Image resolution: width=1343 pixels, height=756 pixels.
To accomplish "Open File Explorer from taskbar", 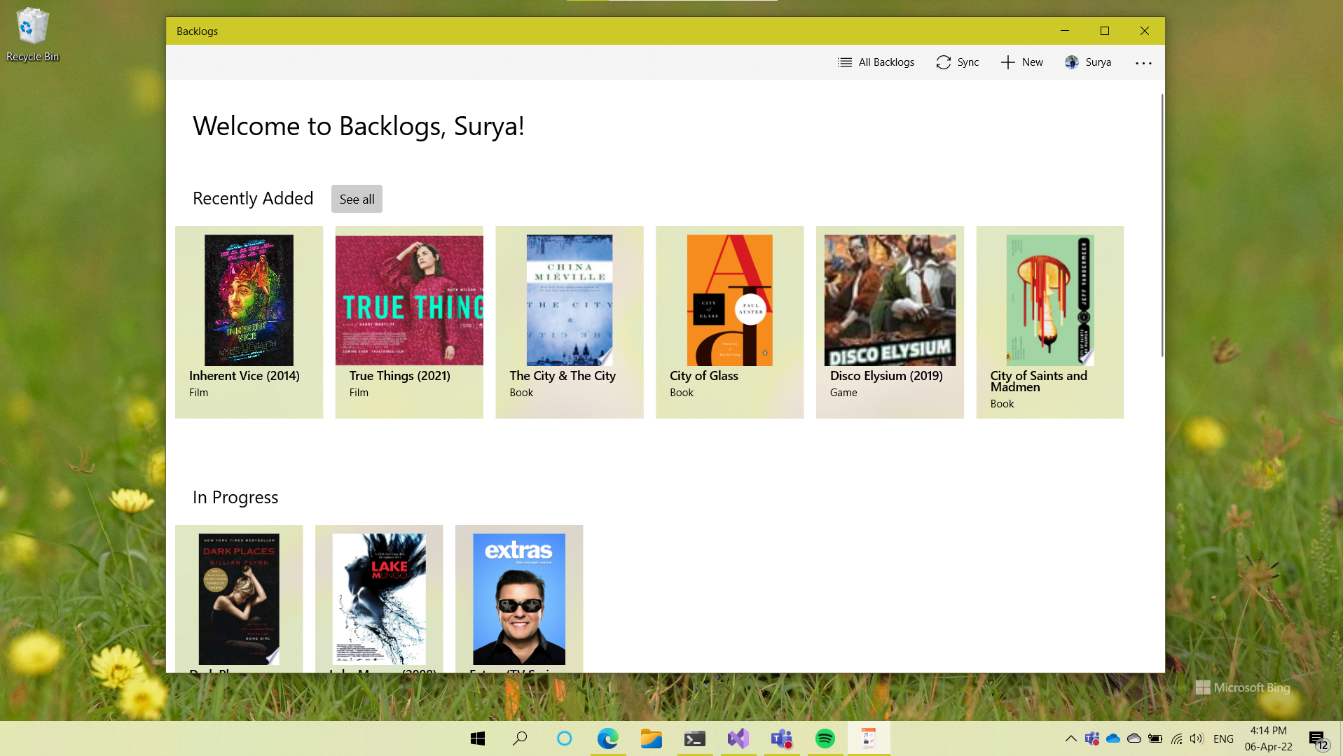I will pyautogui.click(x=651, y=738).
